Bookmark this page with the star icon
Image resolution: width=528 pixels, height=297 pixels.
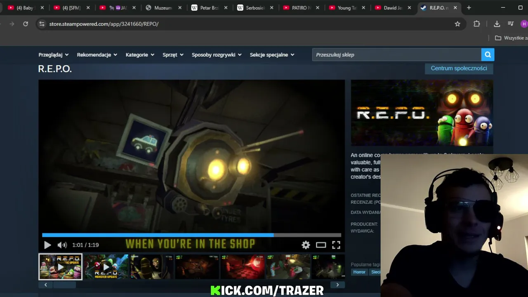[x=457, y=24]
